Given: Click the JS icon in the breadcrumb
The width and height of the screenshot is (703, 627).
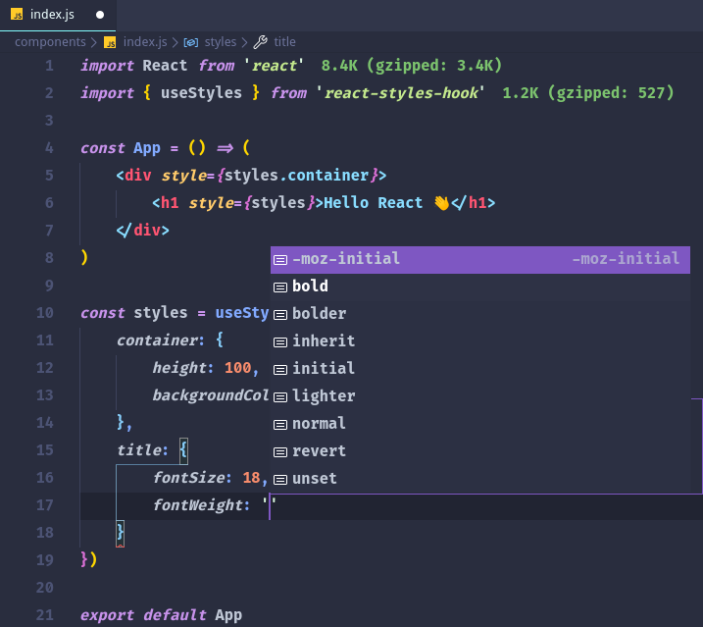Looking at the screenshot, I should click(110, 42).
